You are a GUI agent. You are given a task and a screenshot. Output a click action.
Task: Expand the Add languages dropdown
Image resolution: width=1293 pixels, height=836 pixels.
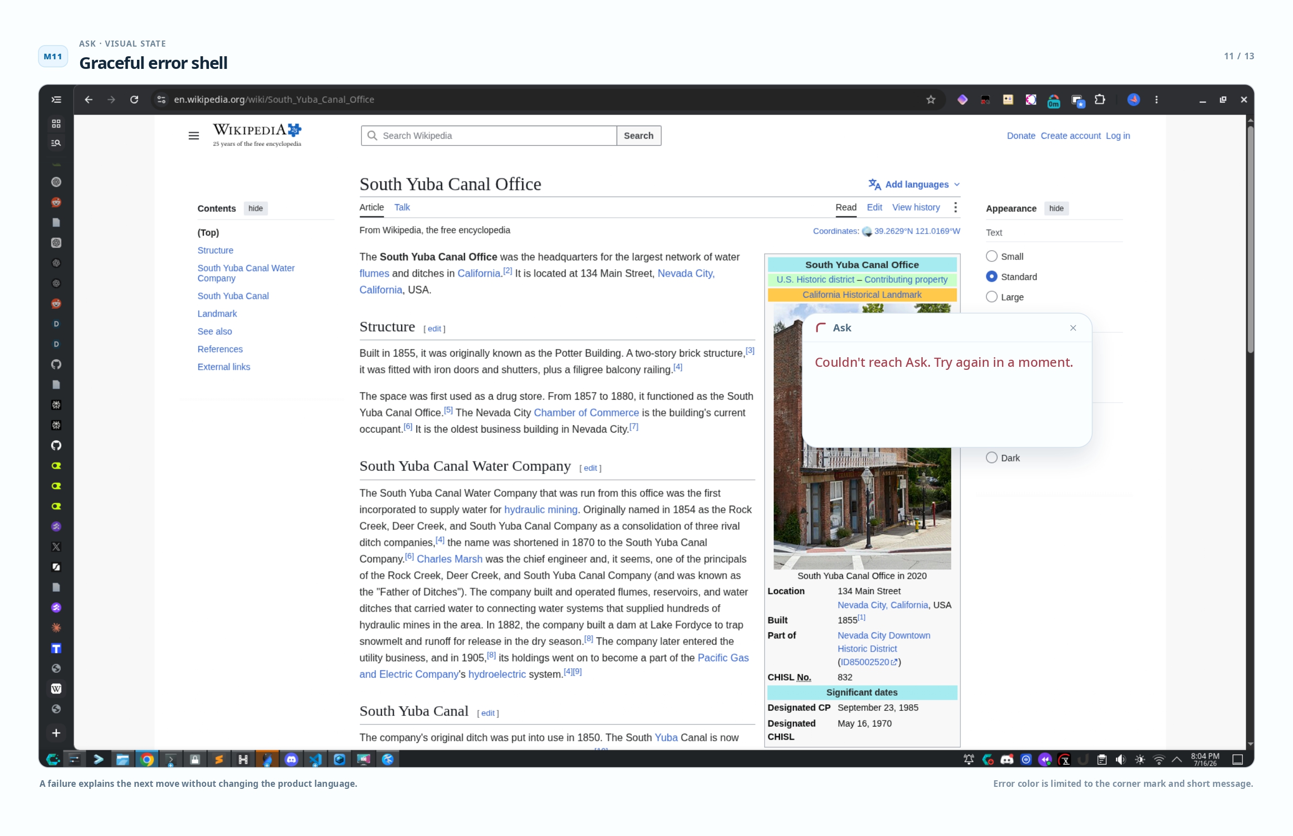tap(914, 184)
